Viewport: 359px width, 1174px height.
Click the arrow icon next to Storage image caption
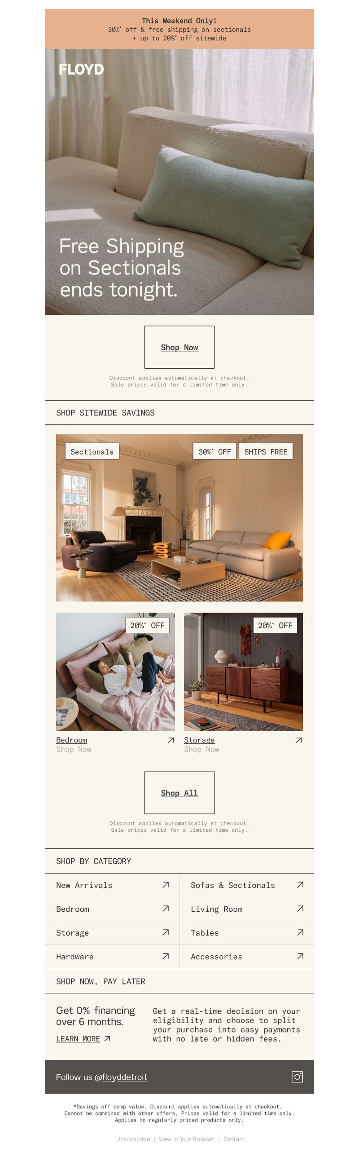[x=299, y=740]
